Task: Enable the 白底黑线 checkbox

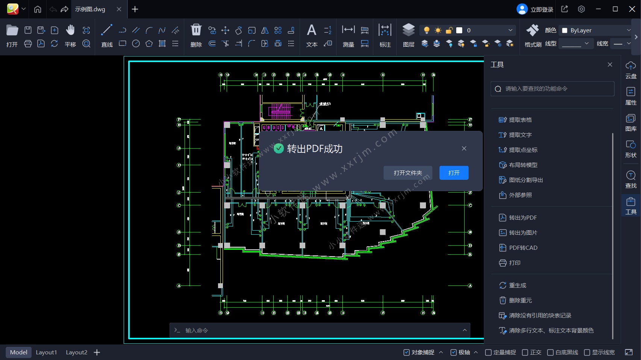Action: tap(550, 352)
